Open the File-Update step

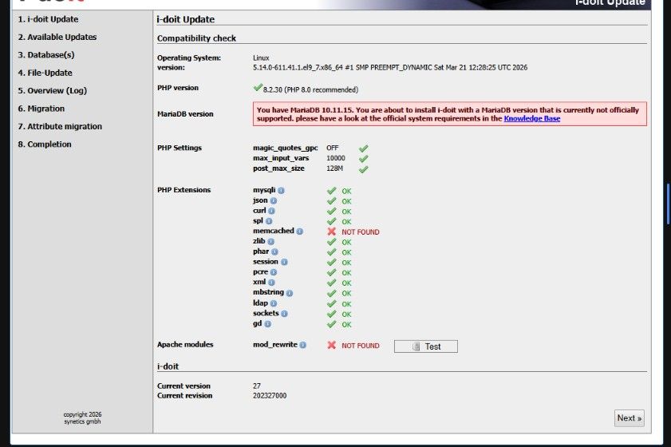(45, 73)
